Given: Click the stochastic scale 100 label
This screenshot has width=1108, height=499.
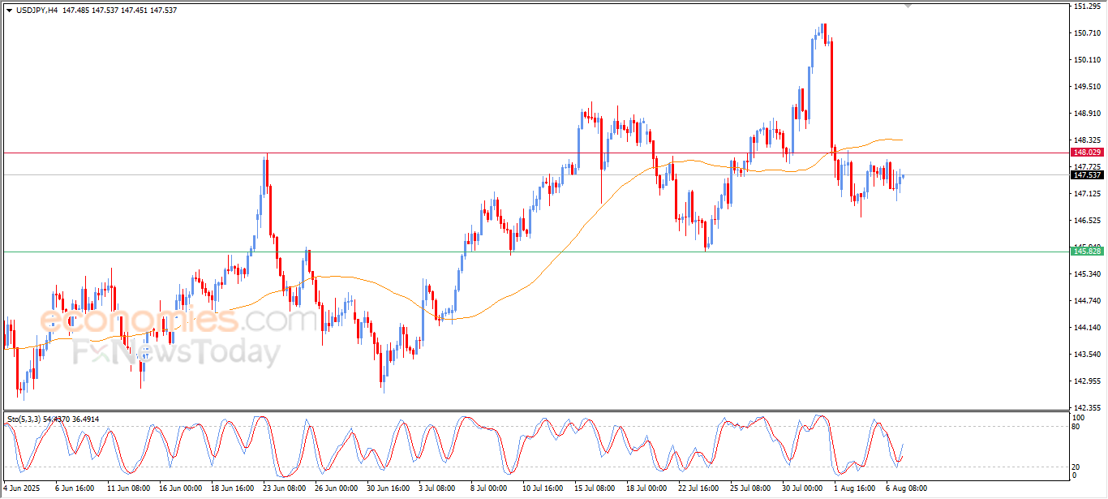Looking at the screenshot, I should click(x=1080, y=417).
